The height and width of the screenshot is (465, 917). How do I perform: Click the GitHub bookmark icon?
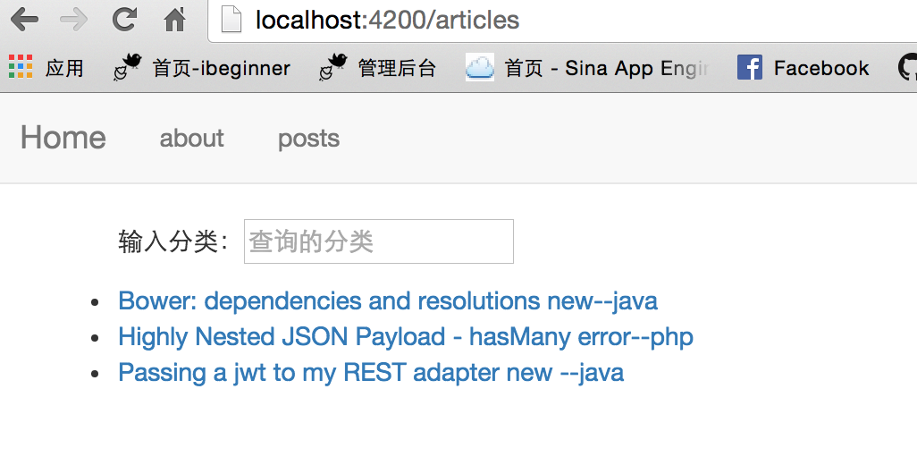coord(907,67)
